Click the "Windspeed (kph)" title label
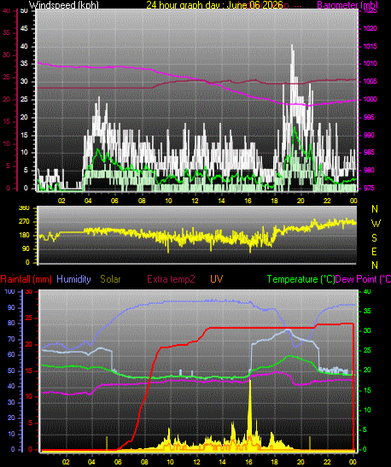The image size is (391, 467). [x=64, y=5]
